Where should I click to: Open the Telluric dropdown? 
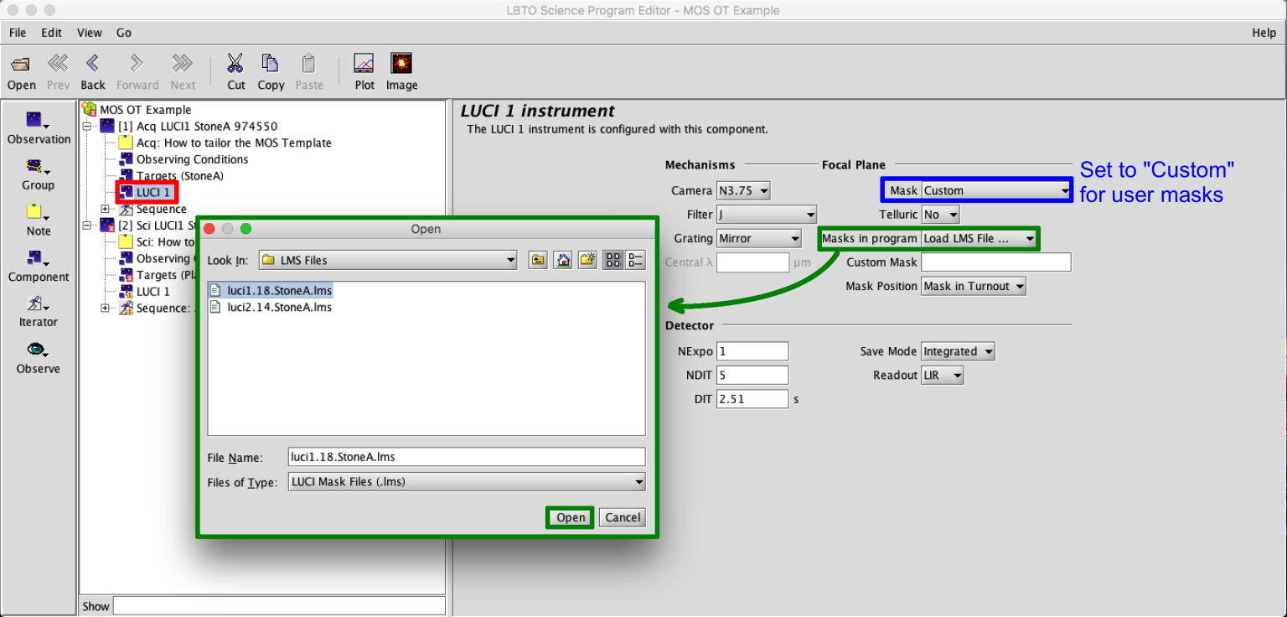(940, 215)
